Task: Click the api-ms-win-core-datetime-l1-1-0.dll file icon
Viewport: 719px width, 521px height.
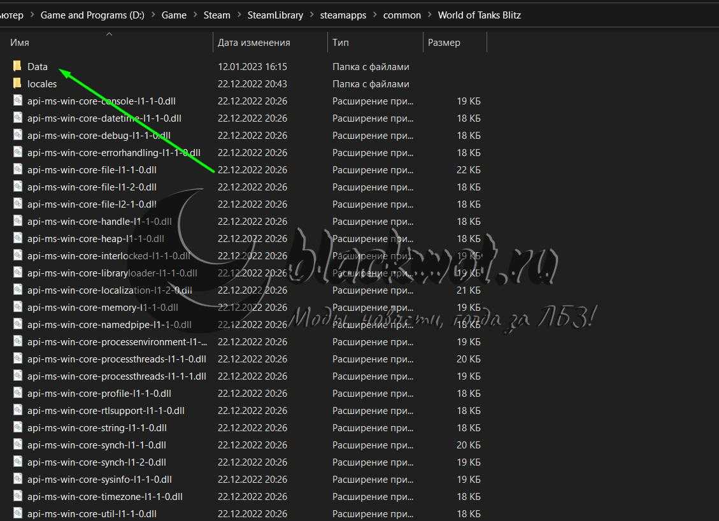Action: [18, 118]
